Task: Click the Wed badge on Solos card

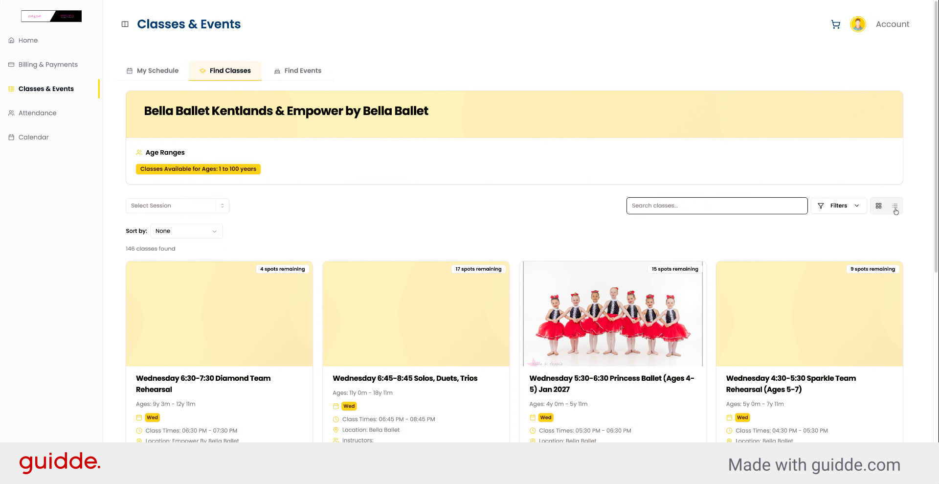Action: click(x=349, y=406)
